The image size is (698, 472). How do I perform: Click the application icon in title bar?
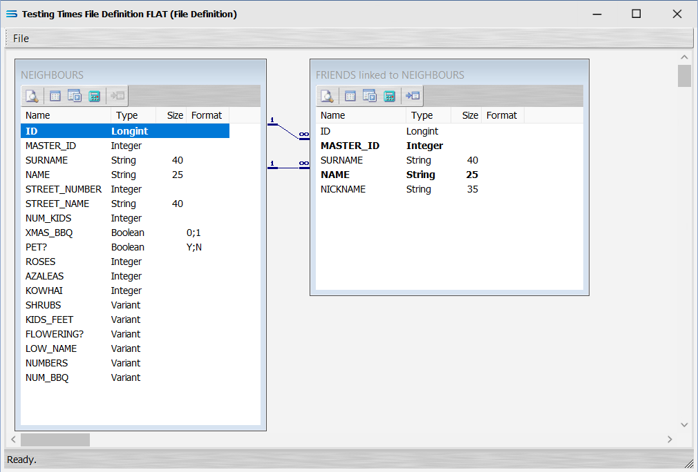coord(12,14)
